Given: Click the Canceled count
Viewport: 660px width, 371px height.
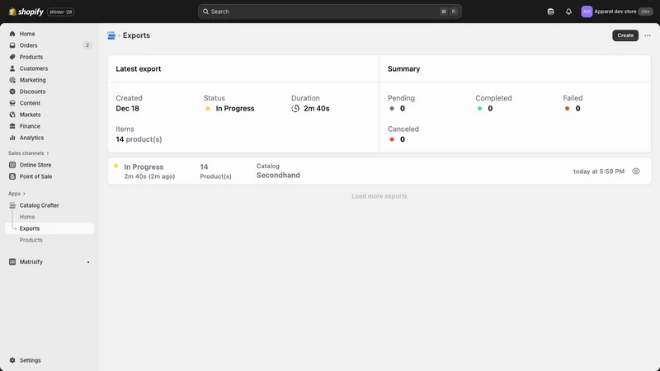Looking at the screenshot, I should click(403, 139).
